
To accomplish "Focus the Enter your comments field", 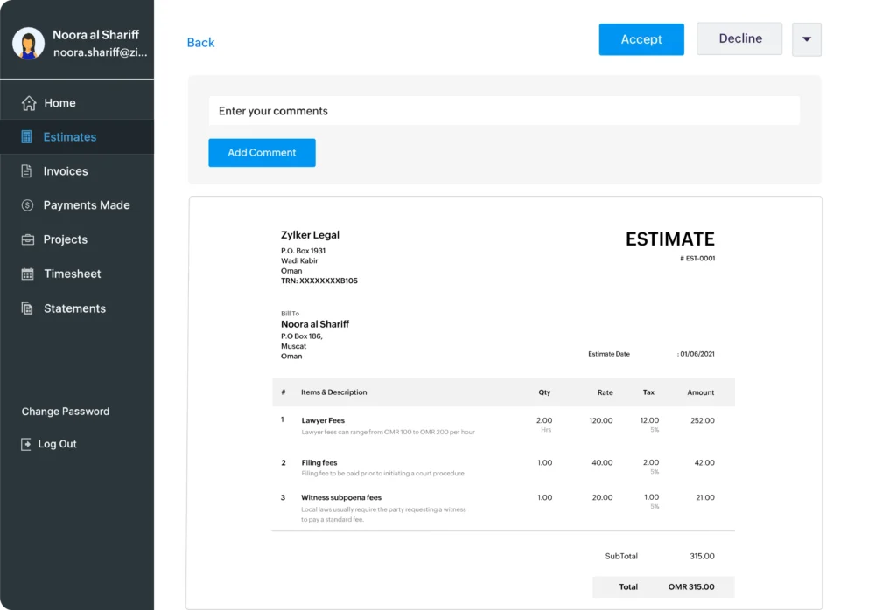I will pyautogui.click(x=504, y=111).
